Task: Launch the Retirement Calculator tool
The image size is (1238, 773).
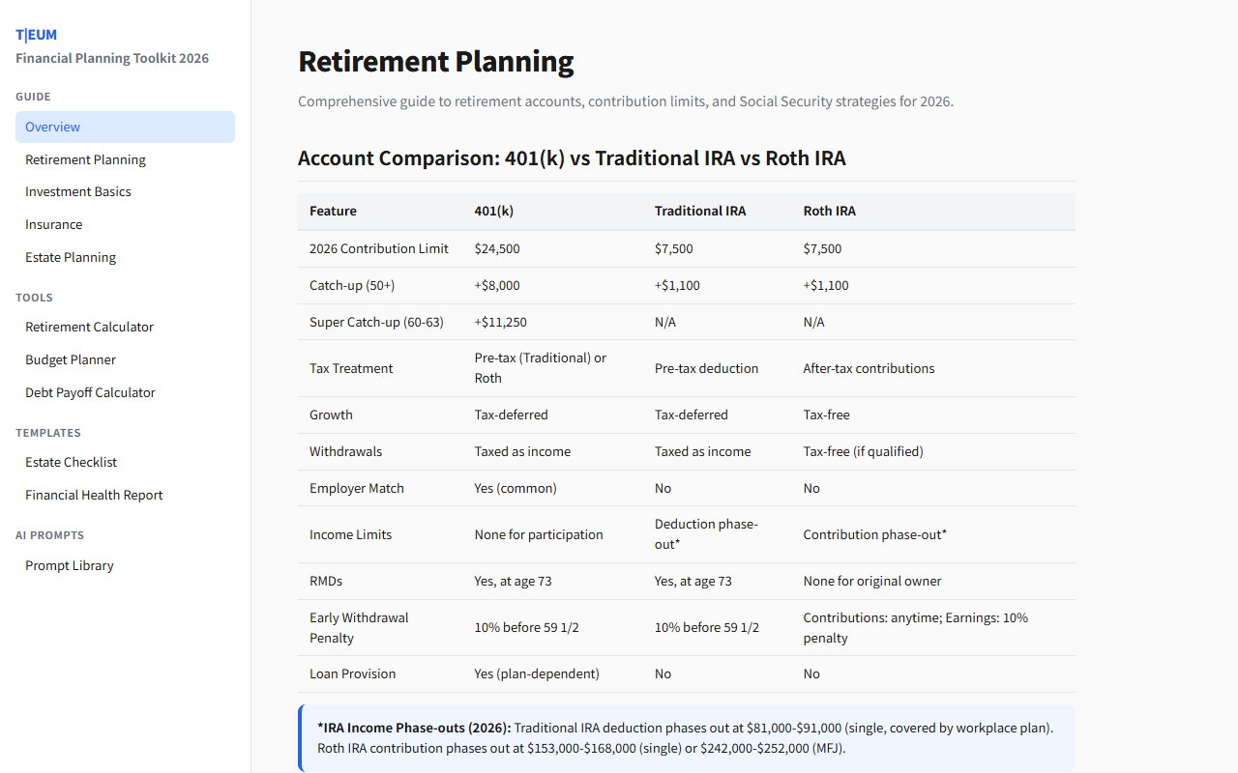Action: pyautogui.click(x=89, y=327)
